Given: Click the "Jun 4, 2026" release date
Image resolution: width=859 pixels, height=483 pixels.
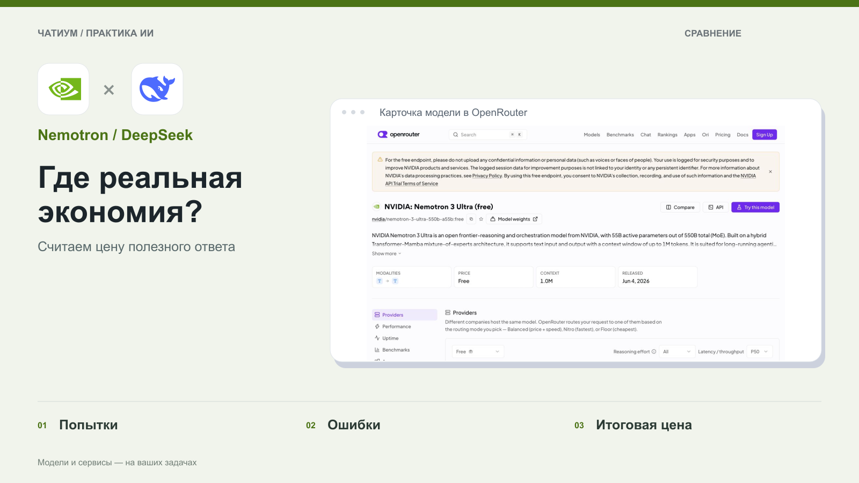Looking at the screenshot, I should click(636, 281).
